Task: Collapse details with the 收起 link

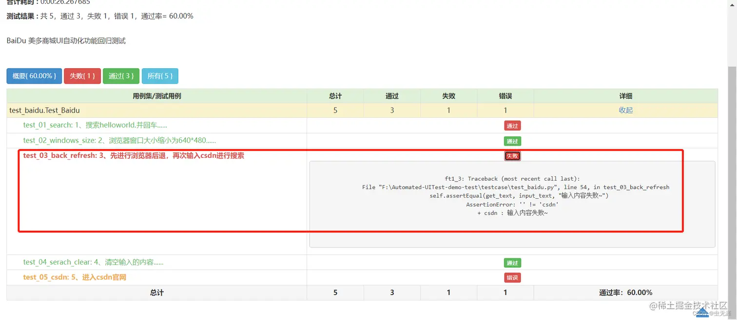Action: click(626, 110)
